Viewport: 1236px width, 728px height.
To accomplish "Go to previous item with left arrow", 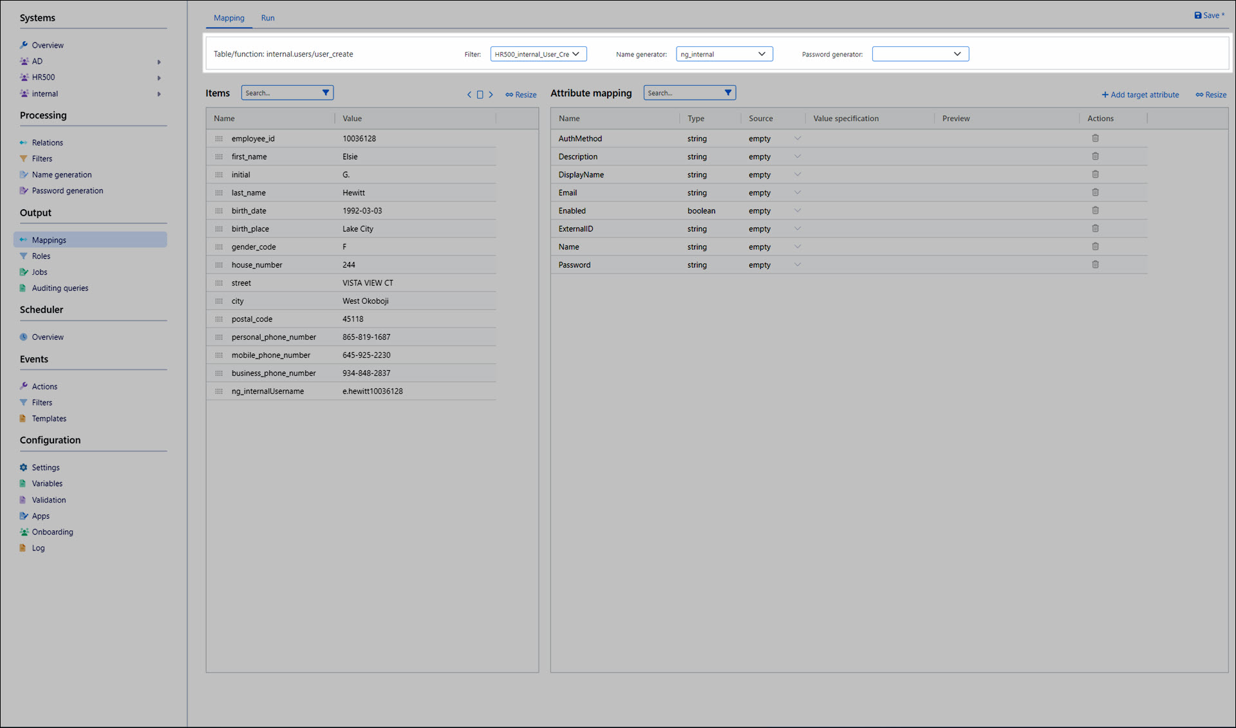I will tap(469, 95).
